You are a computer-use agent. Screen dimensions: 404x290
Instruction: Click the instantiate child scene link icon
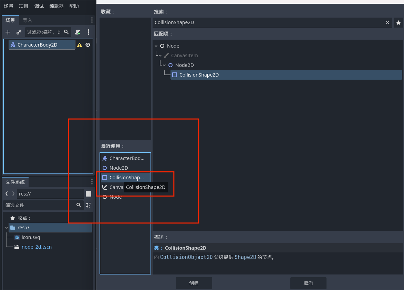19,32
